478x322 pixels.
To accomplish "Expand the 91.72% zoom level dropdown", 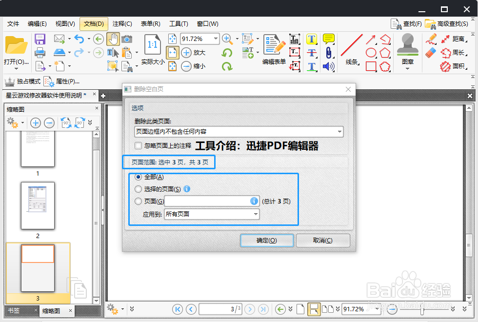I will (215, 38).
